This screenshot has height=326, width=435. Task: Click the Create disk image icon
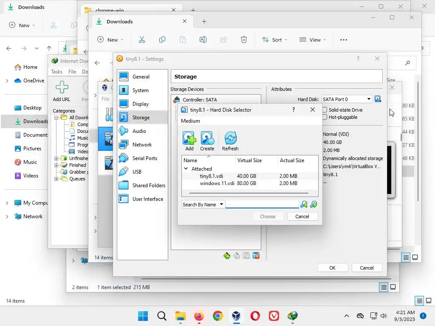(207, 141)
